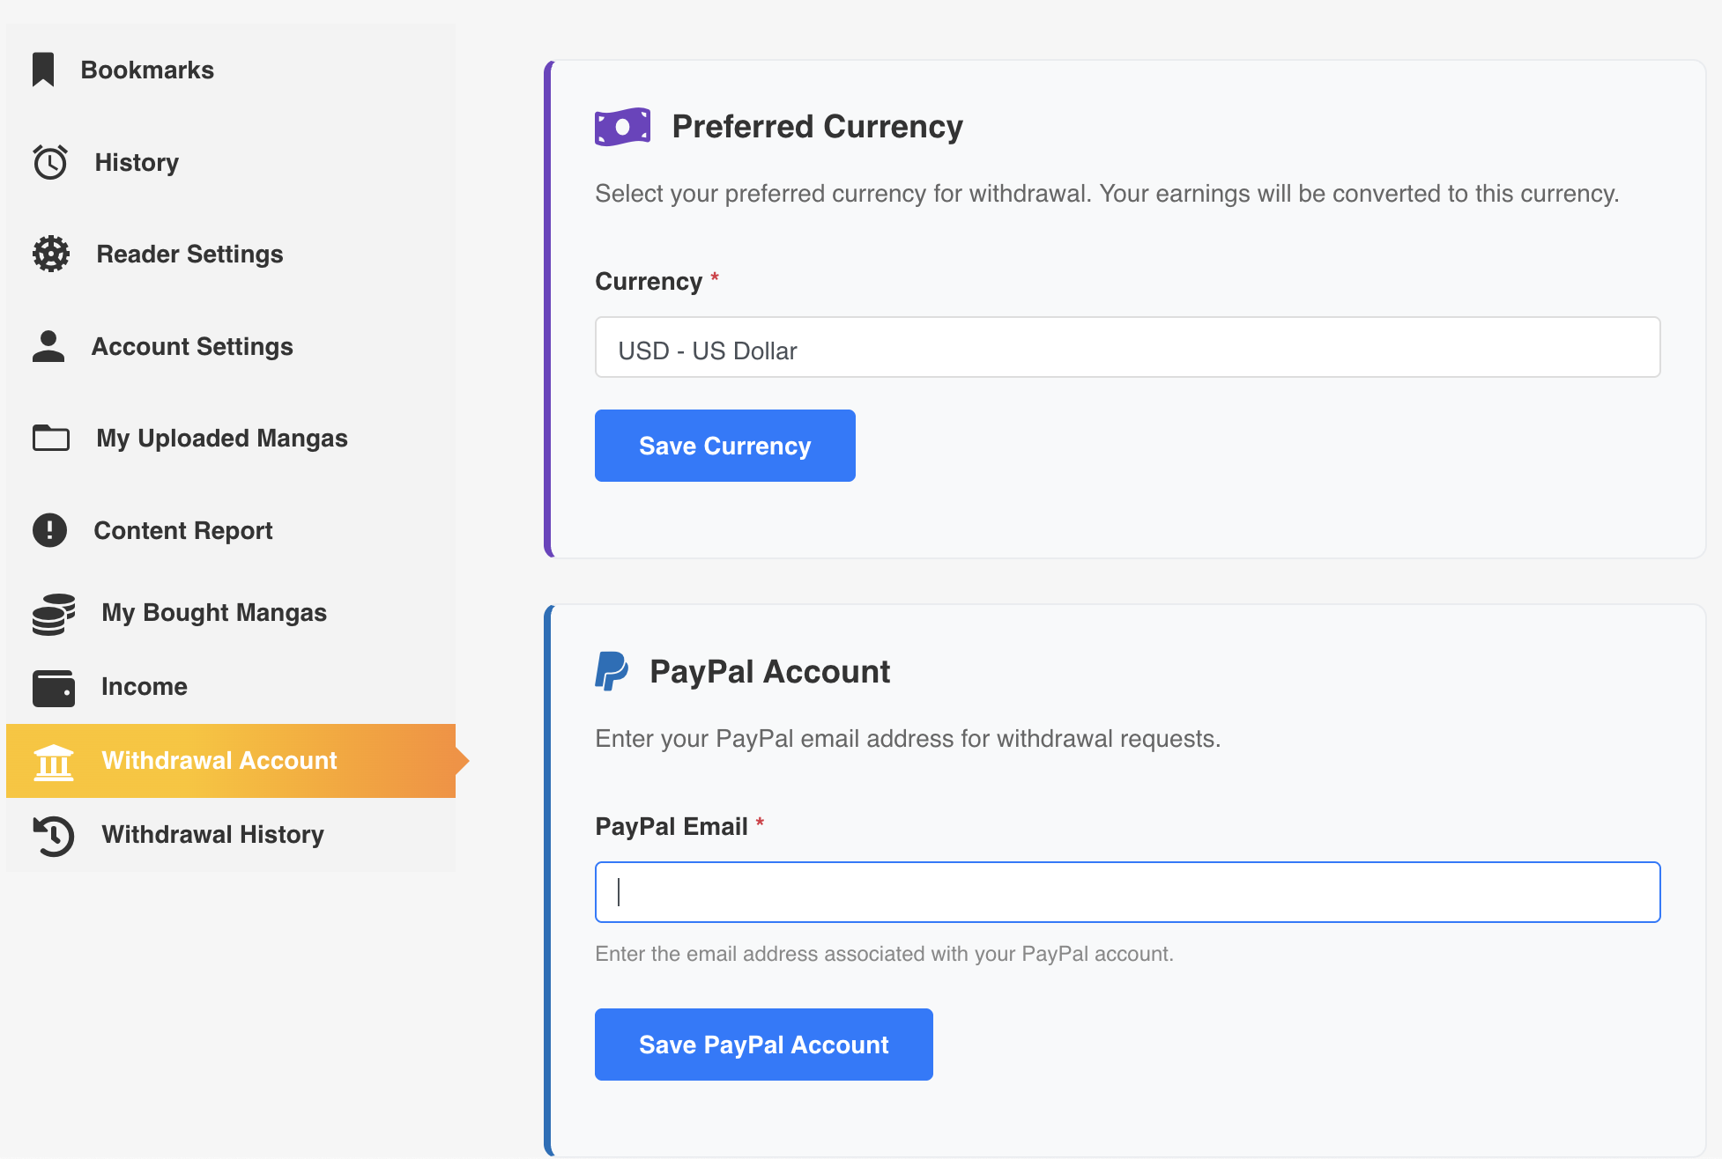Focus the PayPal Email input field
1722x1159 pixels.
tap(1126, 891)
